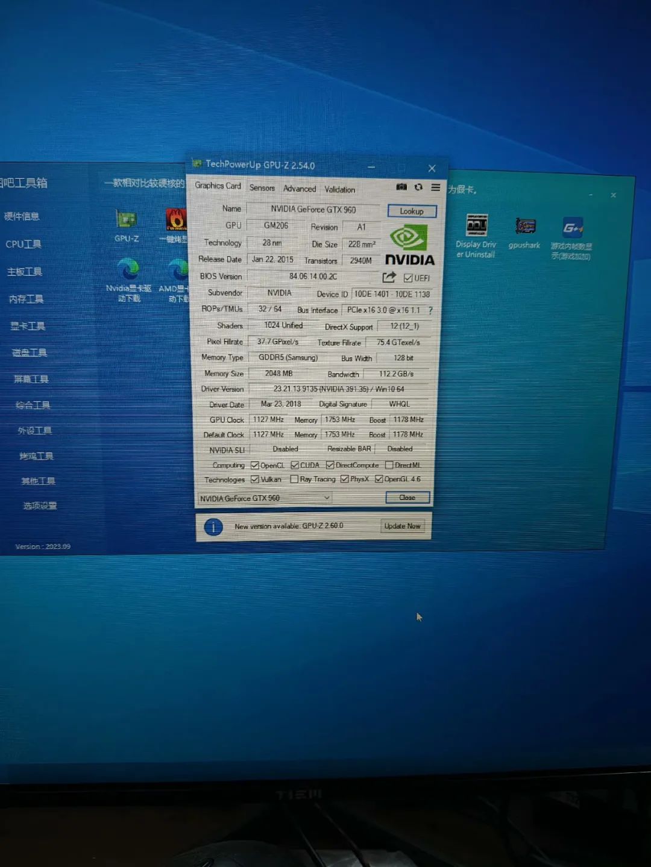Click the Name field showing GTX 960
Viewport: 651px width, 867px height.
313,210
